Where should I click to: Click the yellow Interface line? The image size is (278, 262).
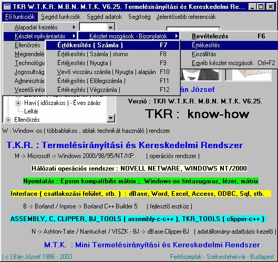click(x=141, y=194)
